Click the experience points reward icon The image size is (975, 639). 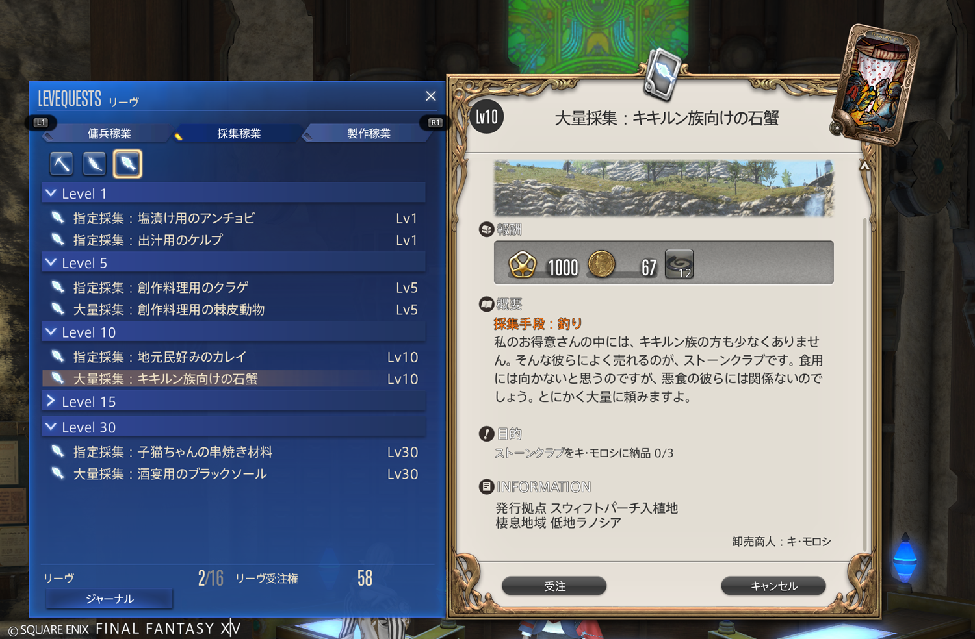coord(523,265)
